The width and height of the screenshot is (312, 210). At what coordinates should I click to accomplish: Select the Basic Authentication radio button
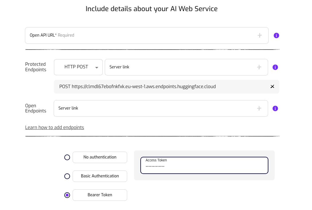67,176
